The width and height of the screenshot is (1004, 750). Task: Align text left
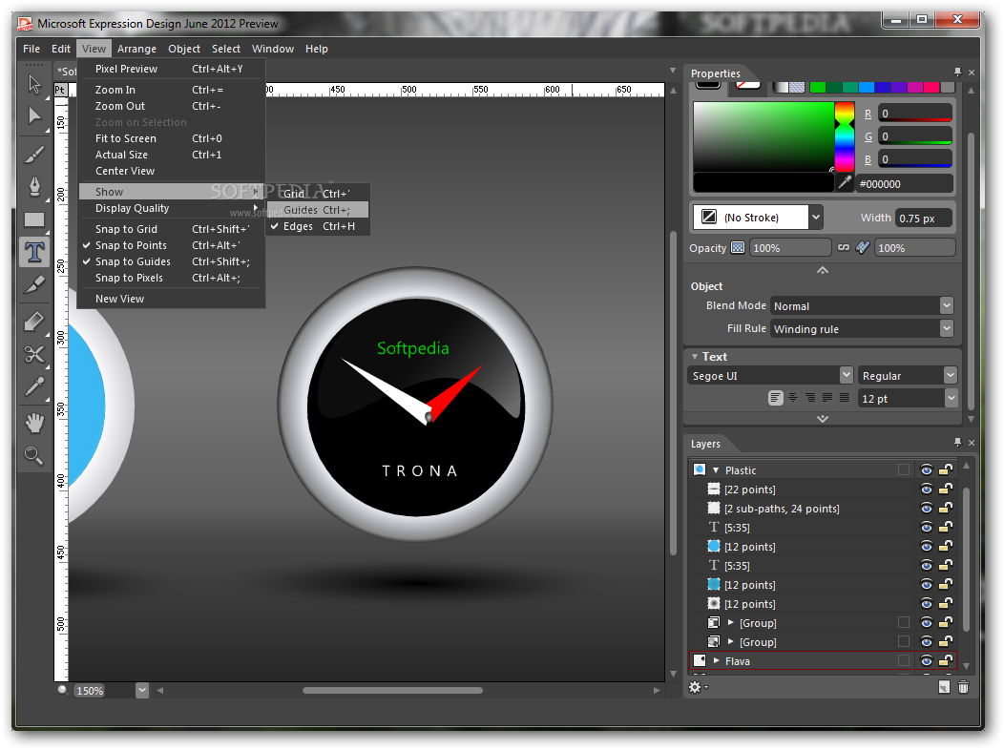(775, 398)
